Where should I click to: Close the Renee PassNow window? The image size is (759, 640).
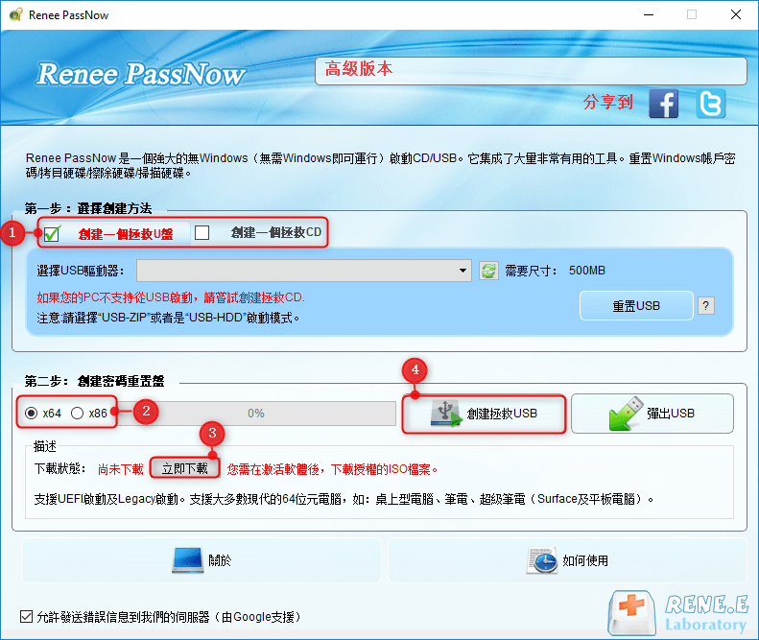pos(736,14)
